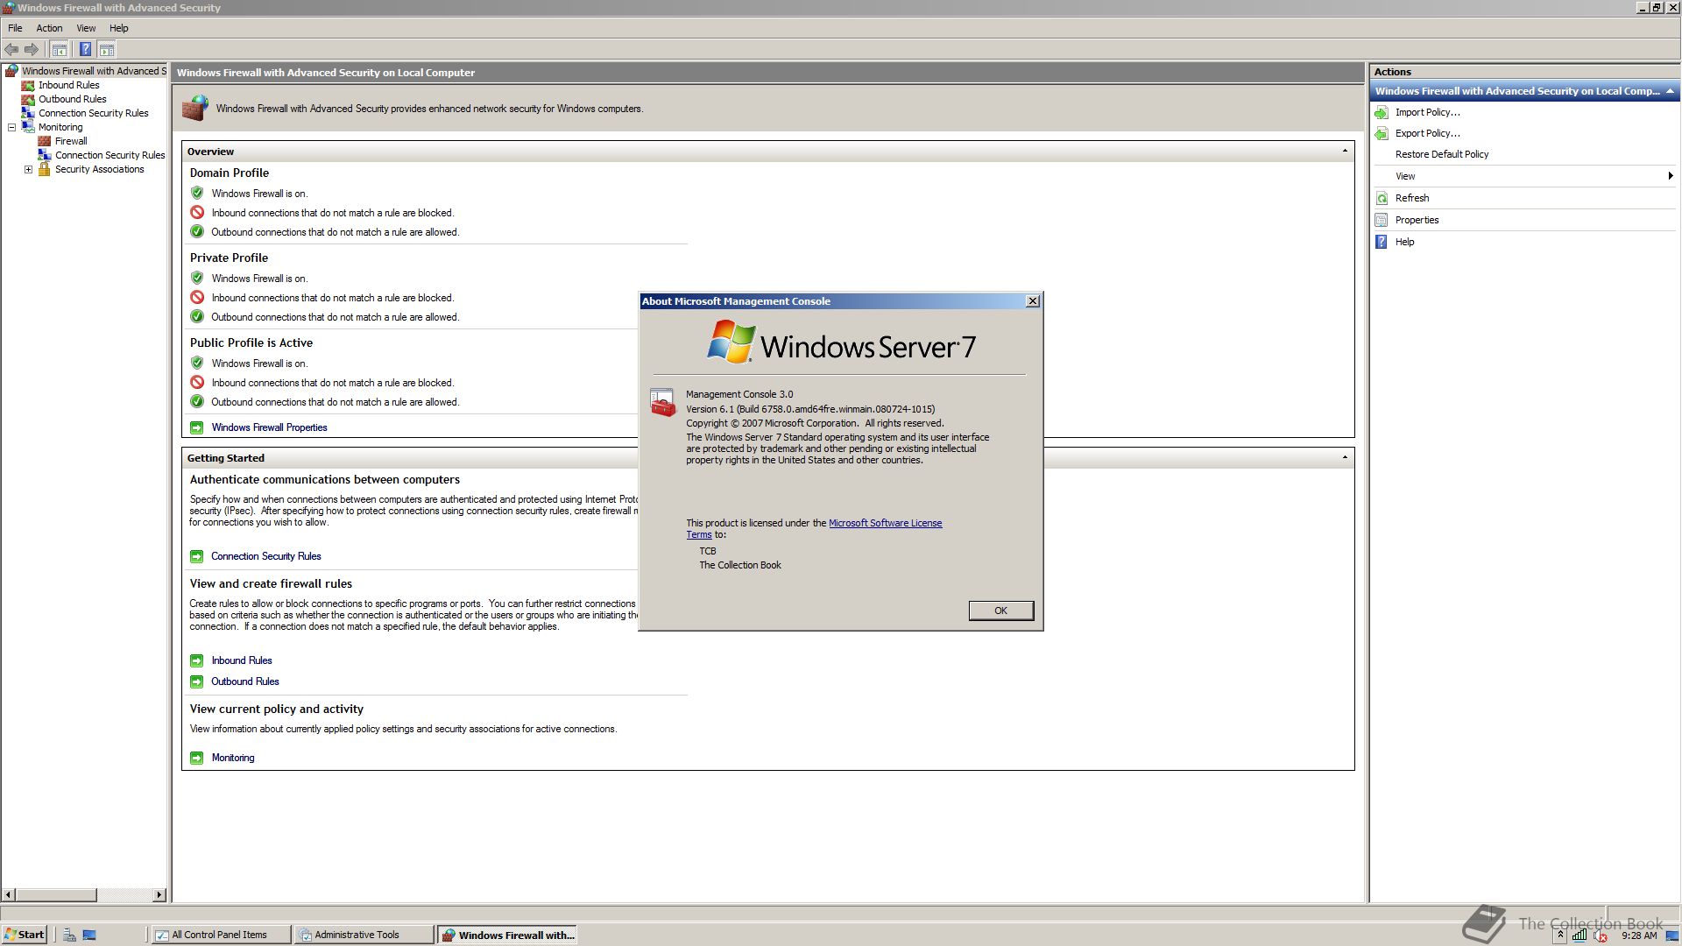Switch to Administrative Tools taskbar button
Image resolution: width=1682 pixels, height=946 pixels.
(364, 935)
